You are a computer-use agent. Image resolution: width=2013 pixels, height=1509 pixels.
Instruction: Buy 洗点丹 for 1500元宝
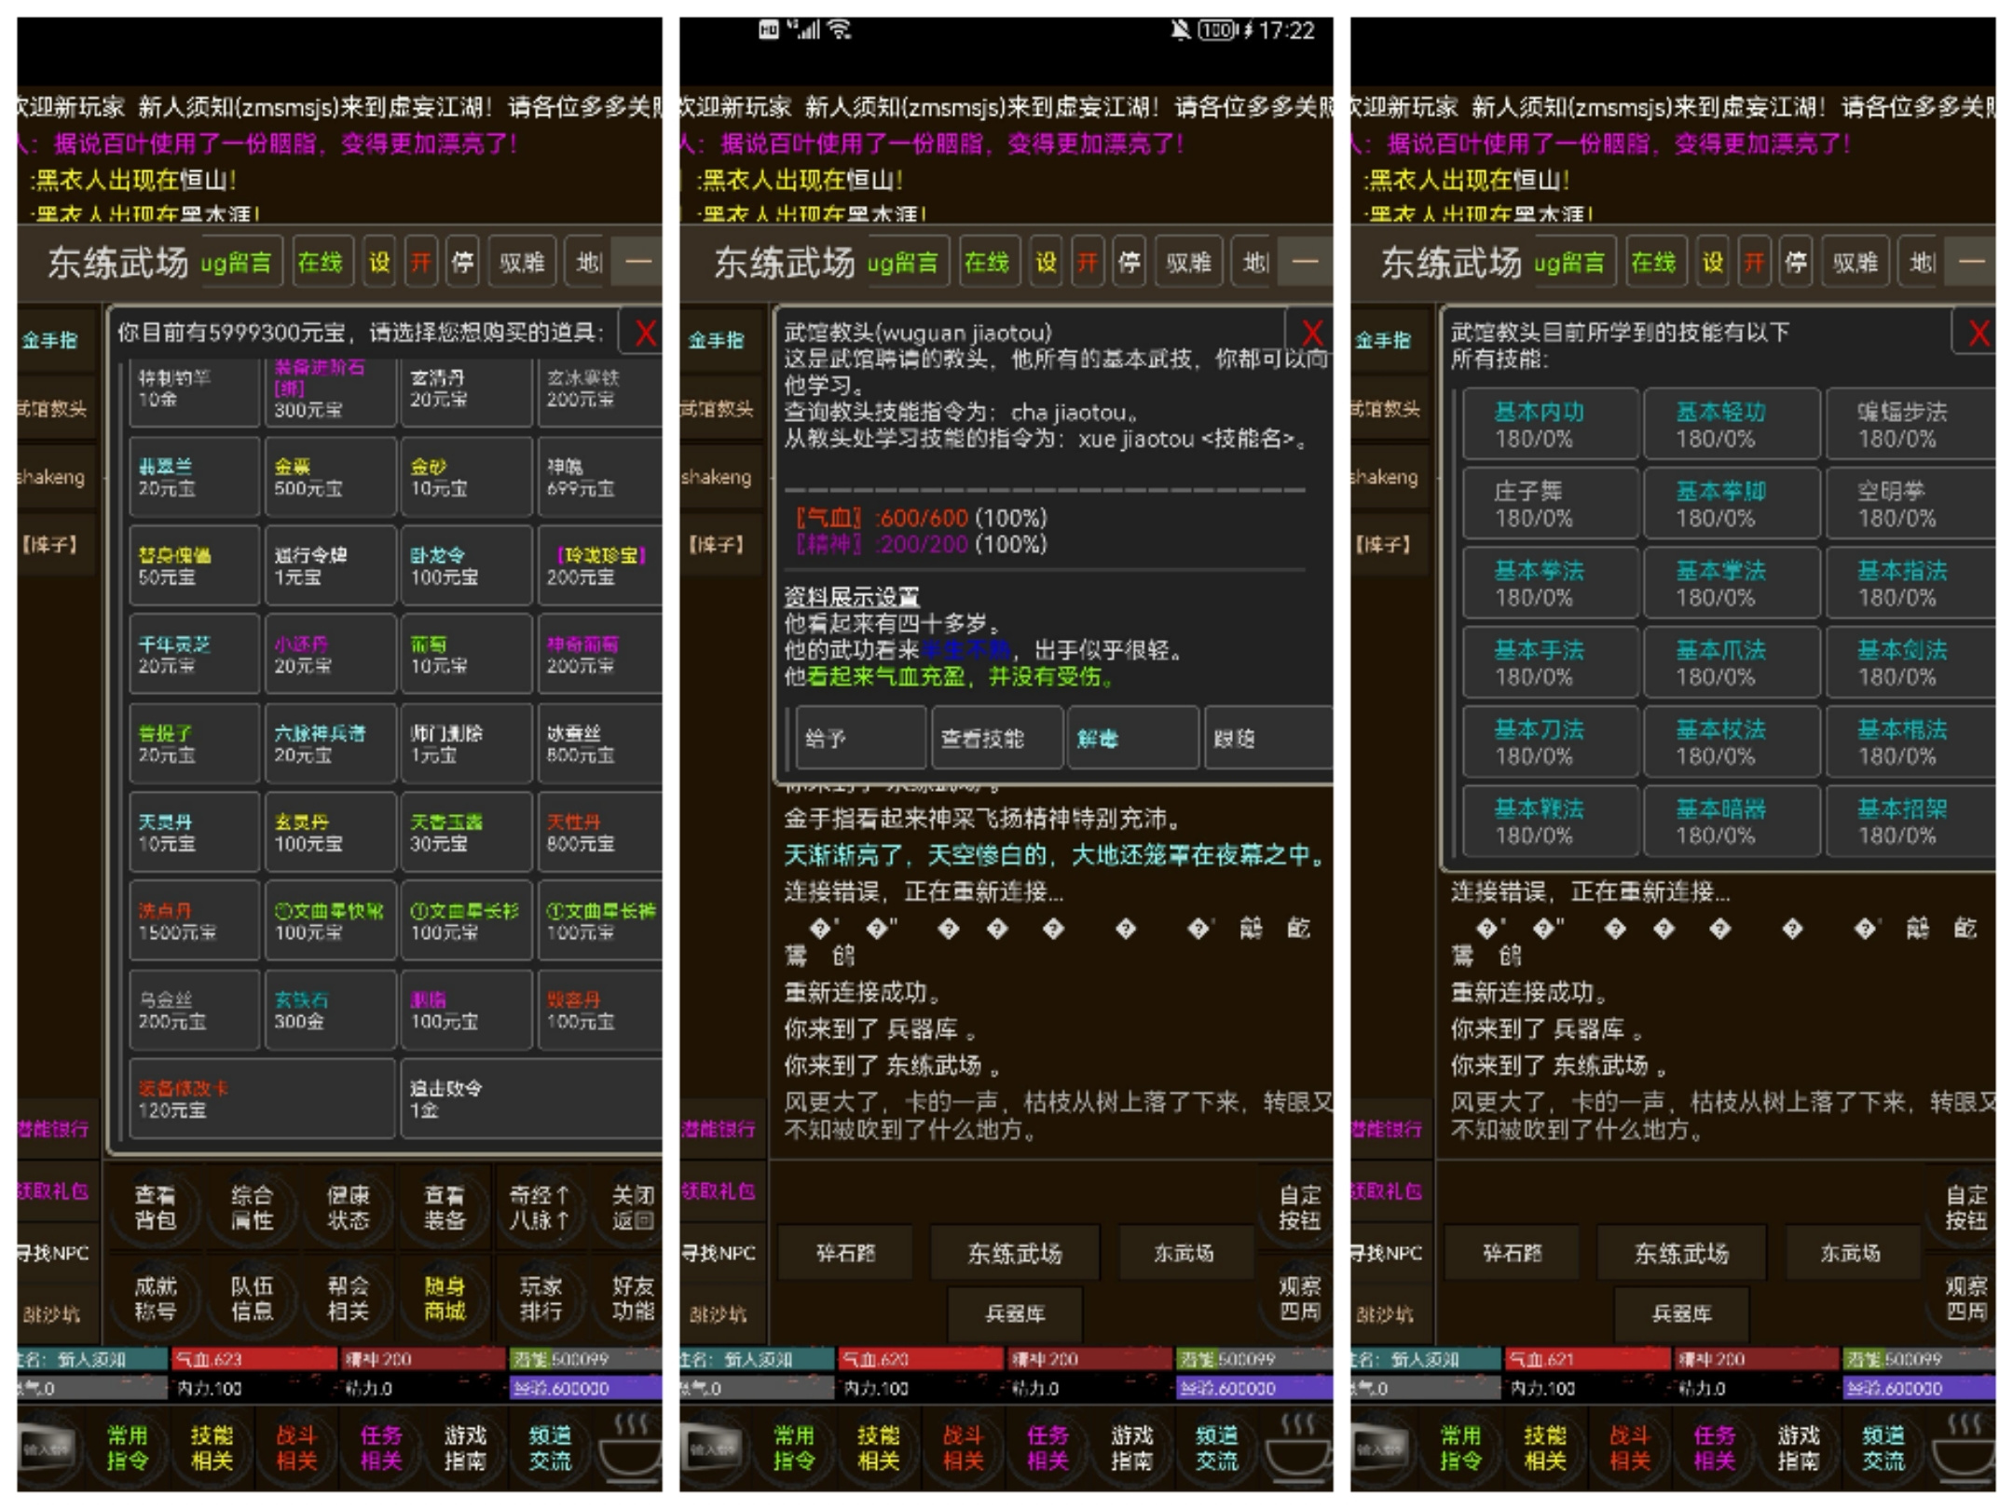[194, 920]
